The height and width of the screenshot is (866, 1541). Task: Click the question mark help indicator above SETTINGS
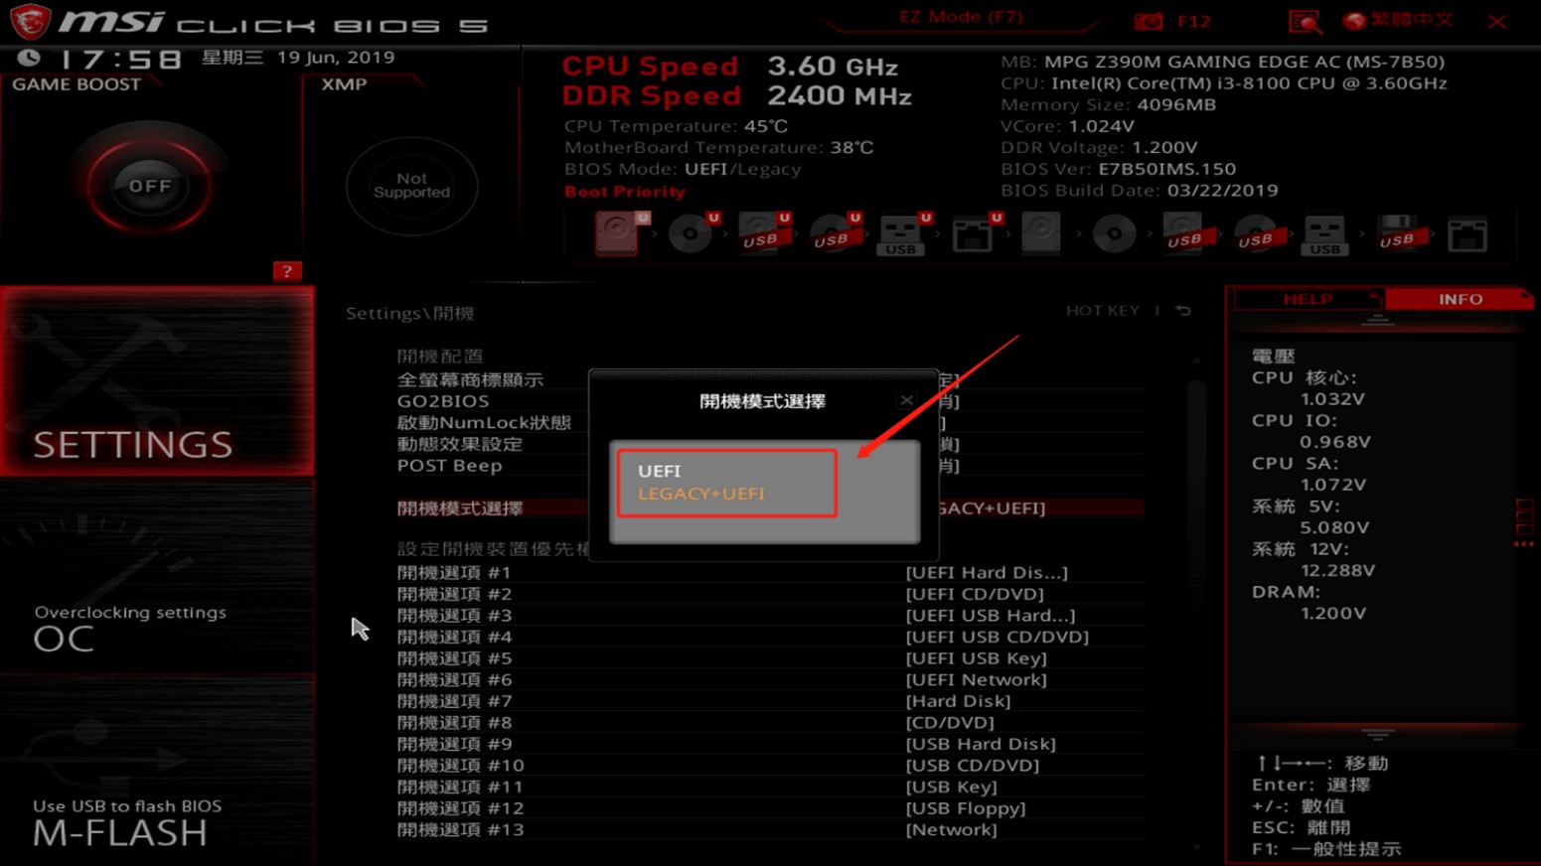(x=287, y=270)
